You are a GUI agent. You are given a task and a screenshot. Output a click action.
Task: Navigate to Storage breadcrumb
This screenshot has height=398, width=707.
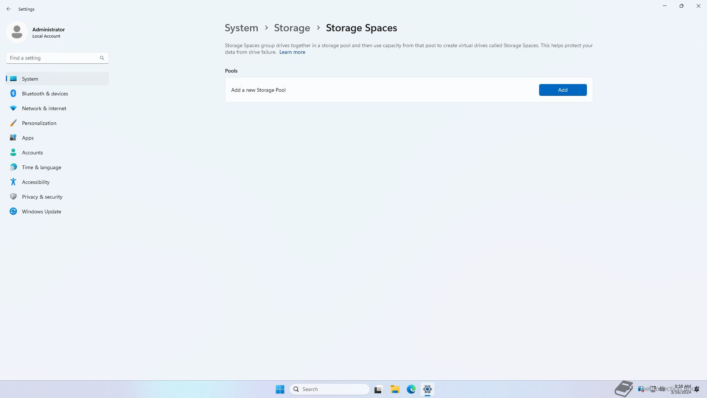click(292, 28)
